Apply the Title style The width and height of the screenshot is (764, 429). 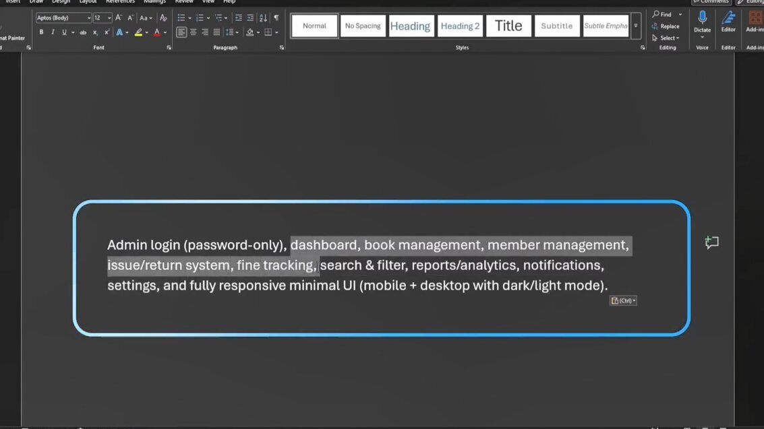pos(508,26)
